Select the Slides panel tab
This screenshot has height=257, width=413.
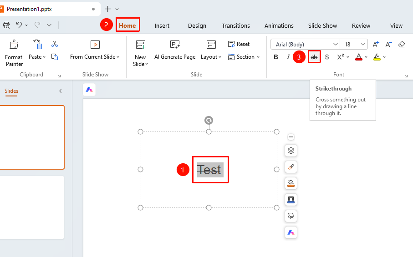11,91
